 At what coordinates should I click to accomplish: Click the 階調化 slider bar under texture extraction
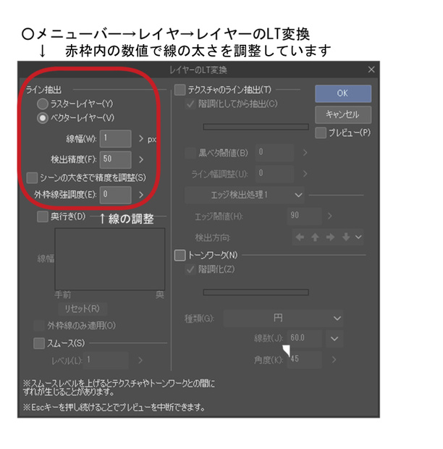(x=256, y=127)
